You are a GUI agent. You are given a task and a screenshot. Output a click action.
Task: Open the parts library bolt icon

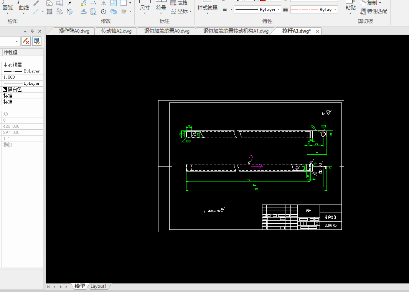tap(60, 3)
